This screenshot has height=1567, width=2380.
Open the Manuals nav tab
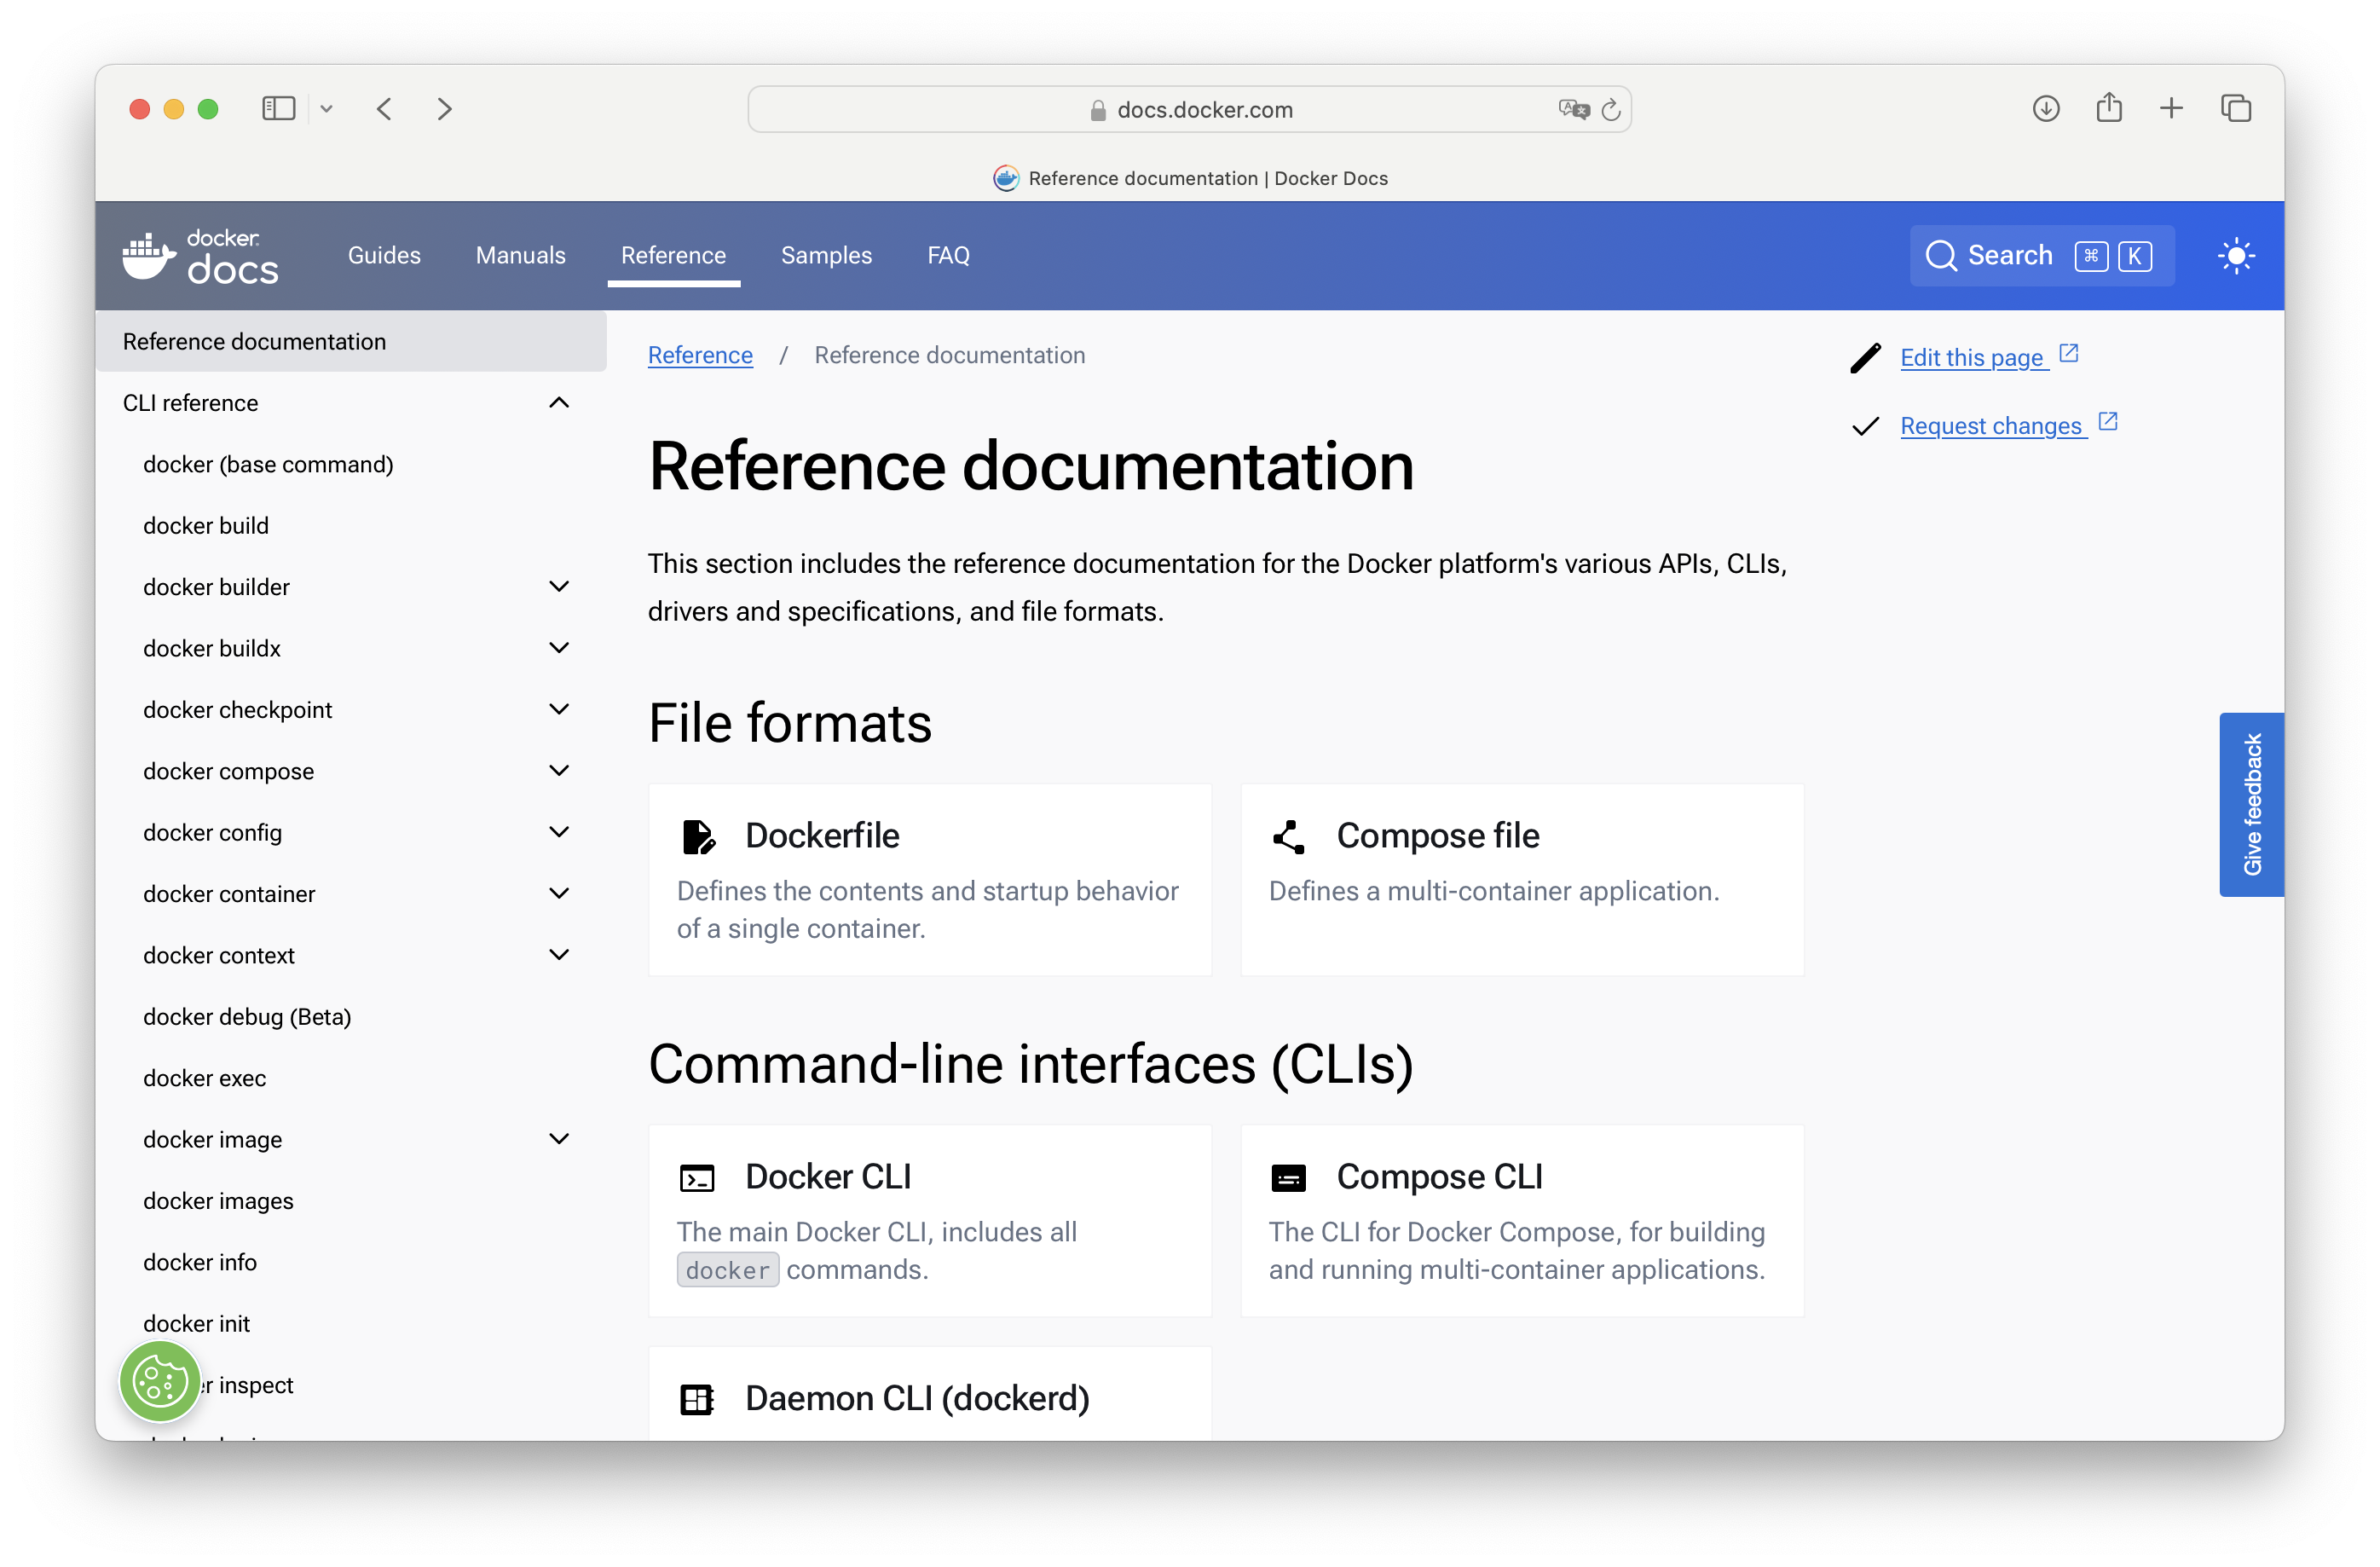520,255
